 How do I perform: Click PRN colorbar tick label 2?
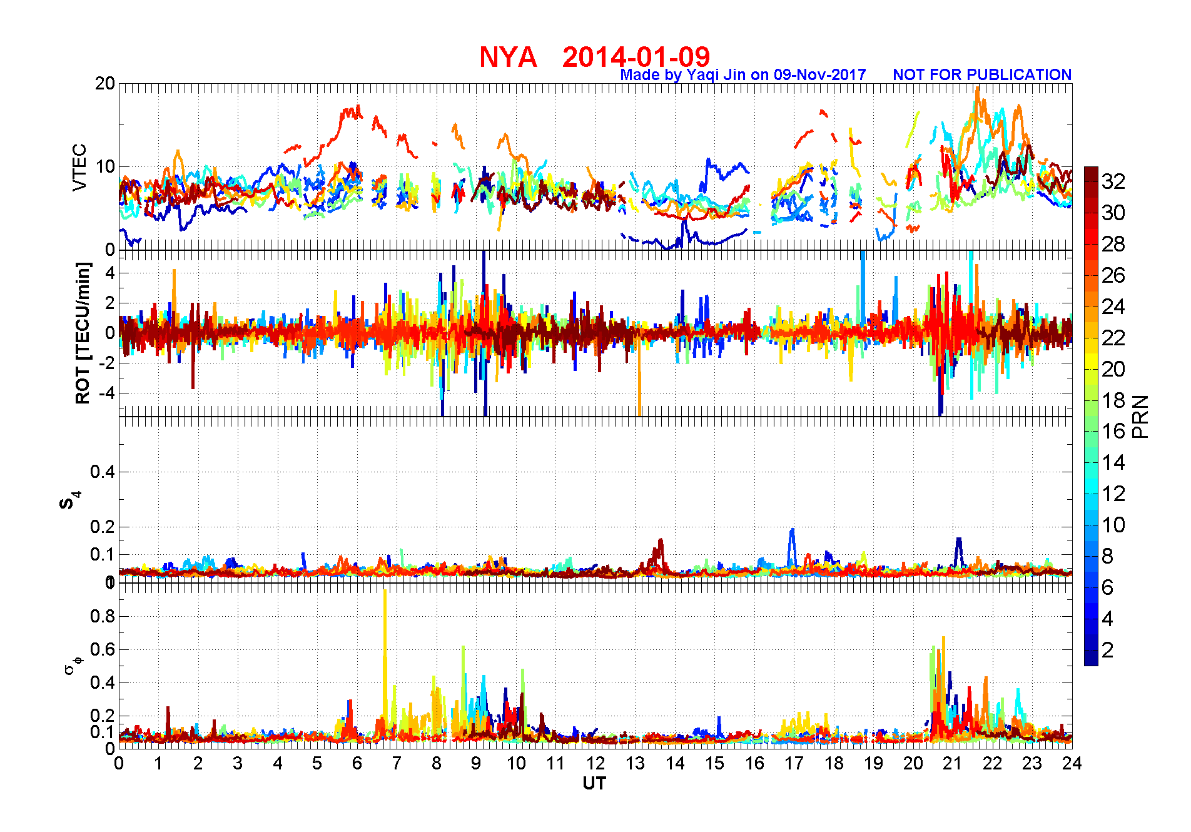point(1108,650)
